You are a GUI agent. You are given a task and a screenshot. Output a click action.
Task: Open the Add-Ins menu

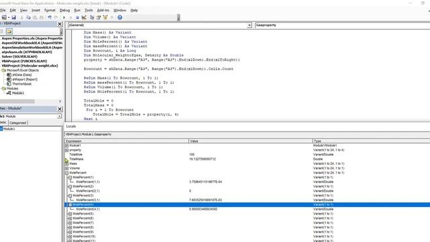[103, 10]
